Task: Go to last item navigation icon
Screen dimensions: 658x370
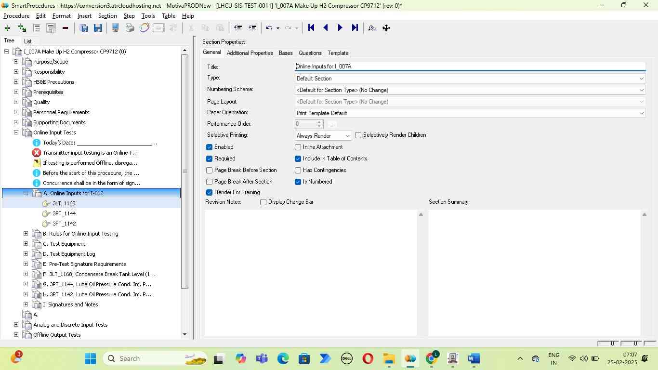Action: click(355, 28)
